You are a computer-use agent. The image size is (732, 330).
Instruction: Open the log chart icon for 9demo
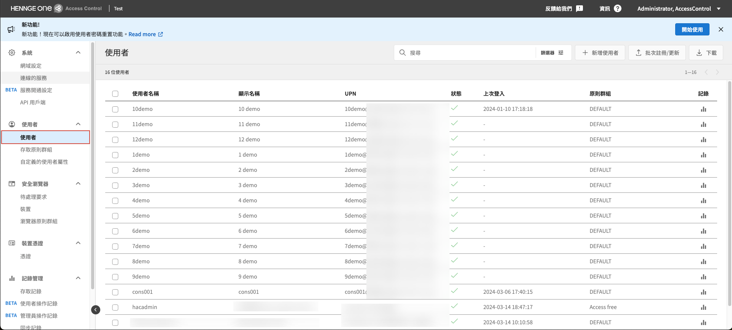click(703, 277)
